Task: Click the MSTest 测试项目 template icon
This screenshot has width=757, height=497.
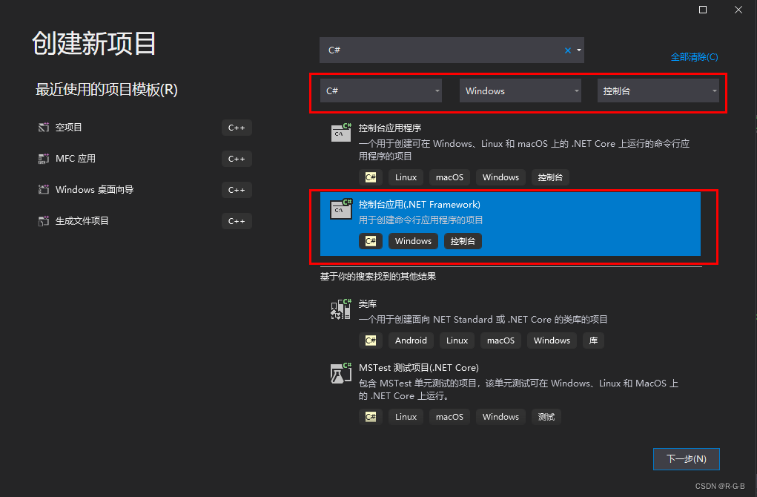Action: 341,373
